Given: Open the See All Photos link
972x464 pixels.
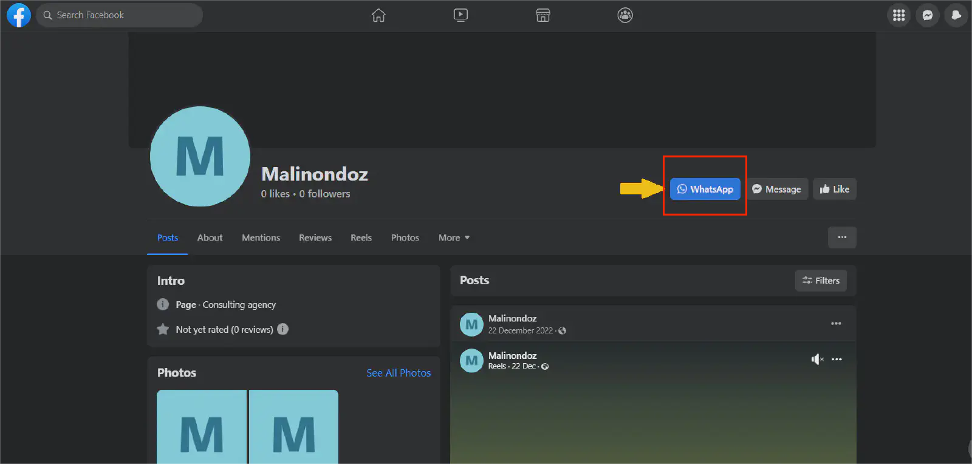Looking at the screenshot, I should pos(399,373).
